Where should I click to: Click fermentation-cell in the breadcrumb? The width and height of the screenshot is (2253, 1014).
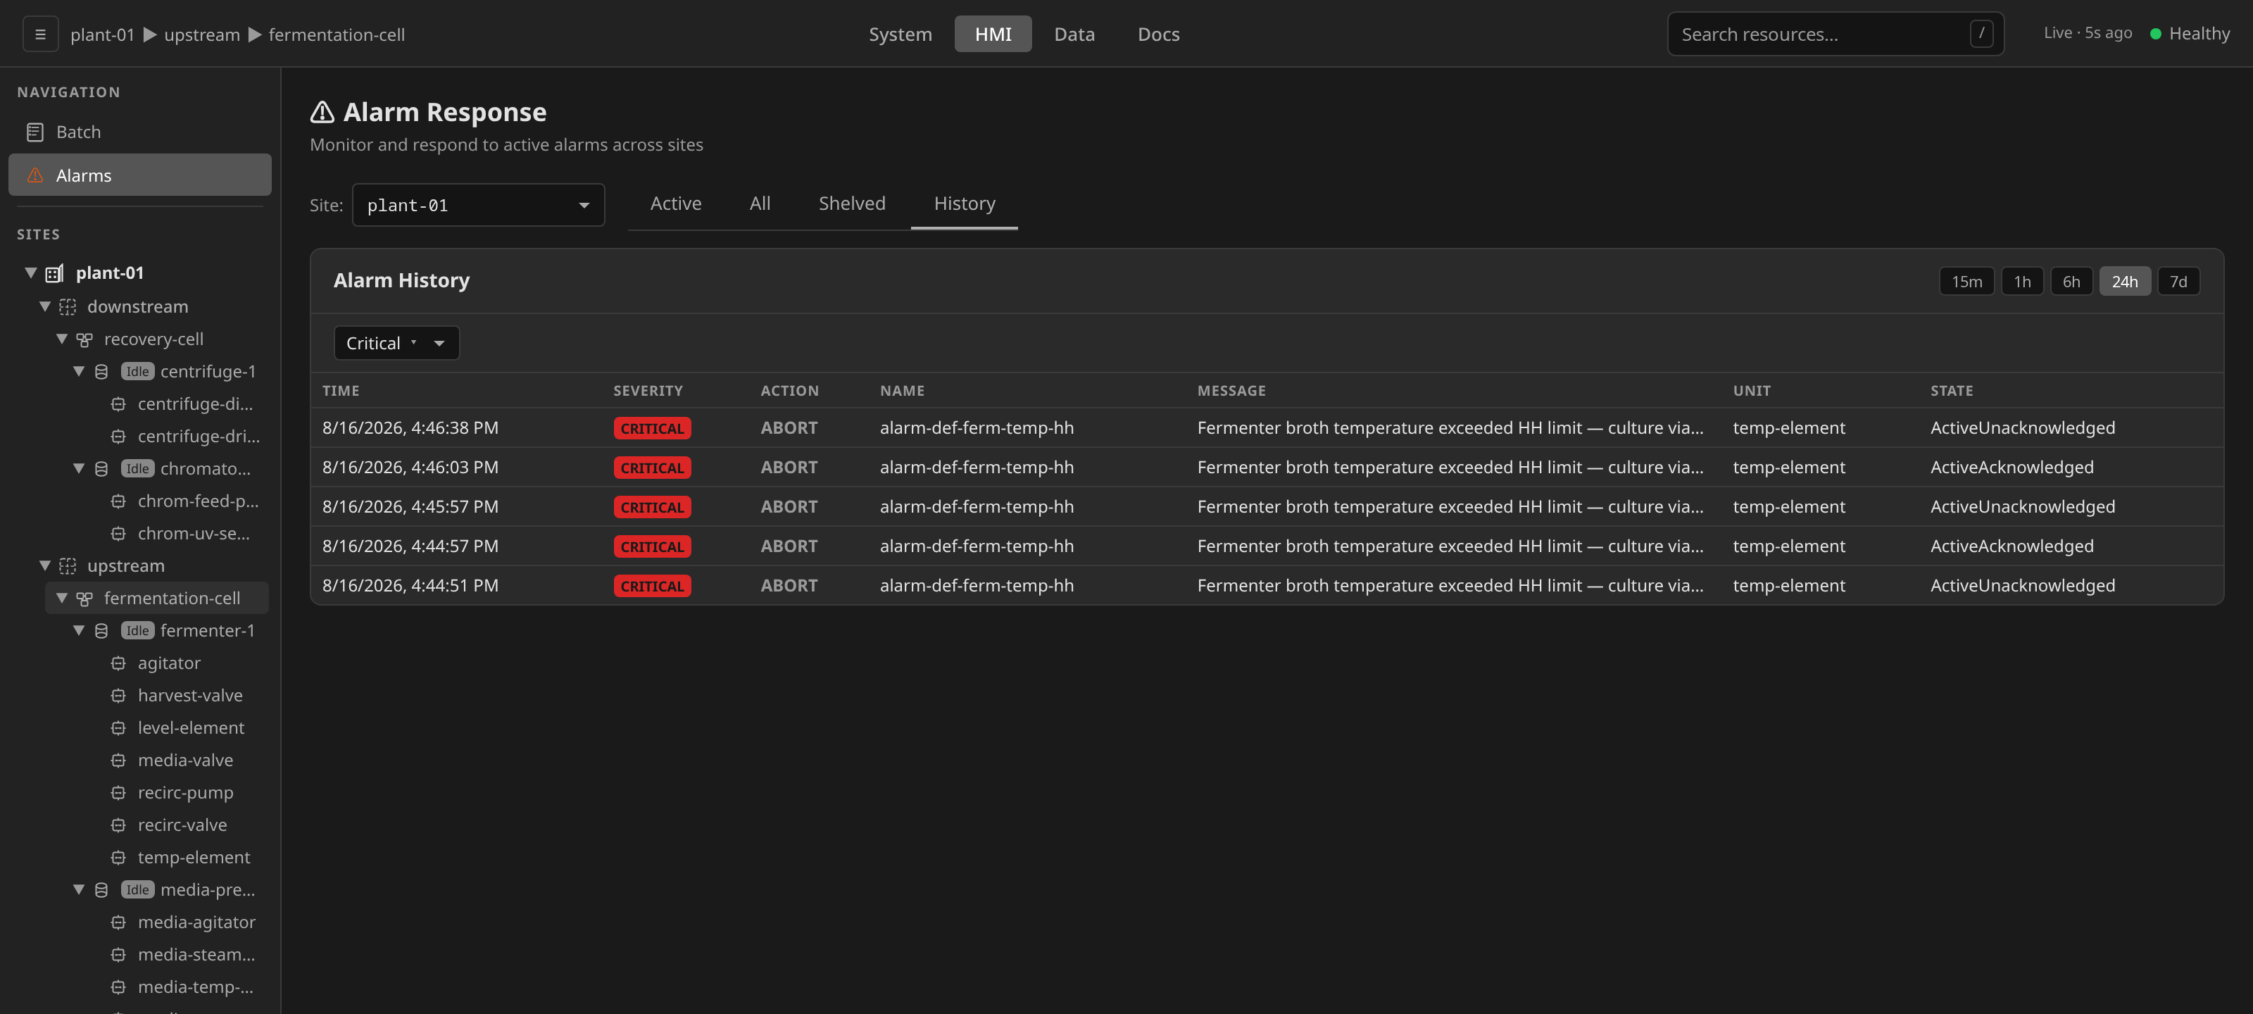[x=337, y=35]
